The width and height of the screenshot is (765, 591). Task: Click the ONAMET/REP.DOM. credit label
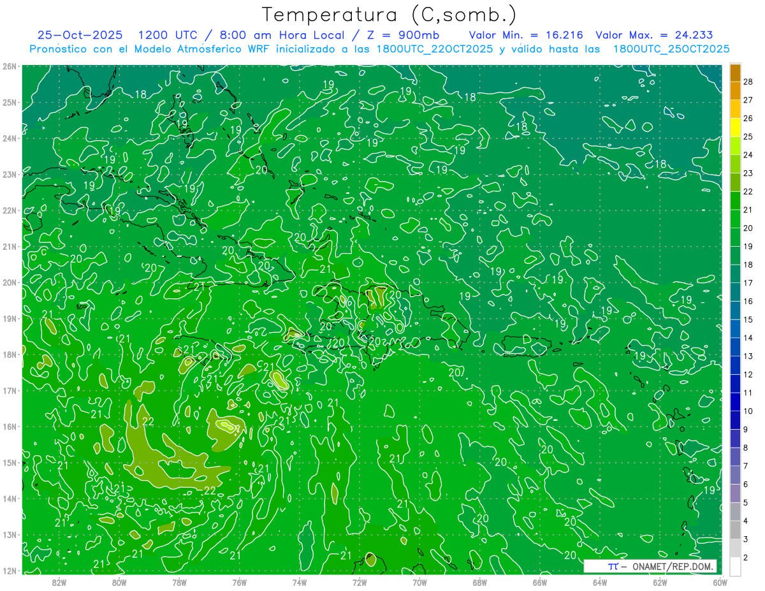point(669,566)
